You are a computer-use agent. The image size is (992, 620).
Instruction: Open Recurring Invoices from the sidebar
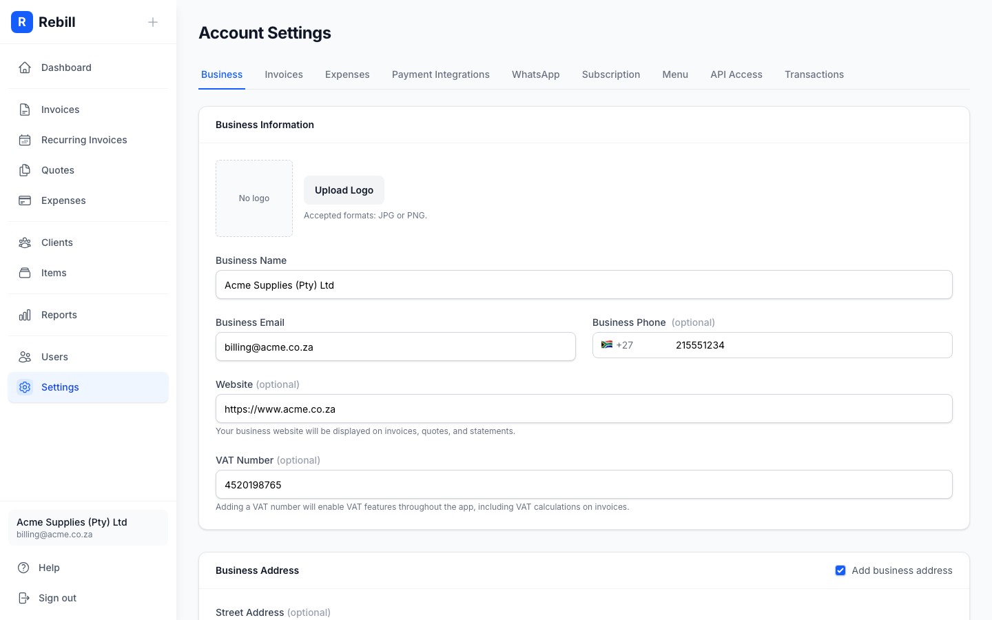click(x=25, y=140)
